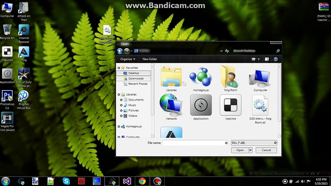The image size is (331, 186).
Task: Open the Forg Rami user folder
Action: point(230,79)
